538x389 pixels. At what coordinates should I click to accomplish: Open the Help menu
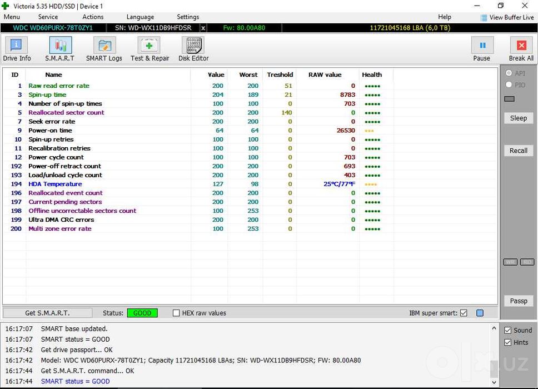(445, 17)
